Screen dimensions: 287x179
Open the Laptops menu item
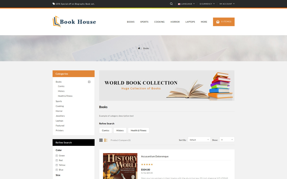[x=190, y=22]
